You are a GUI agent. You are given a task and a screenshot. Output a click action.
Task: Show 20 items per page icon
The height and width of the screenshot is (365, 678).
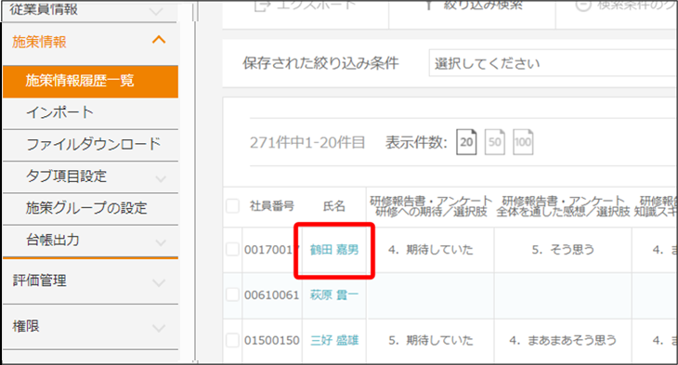(x=466, y=142)
